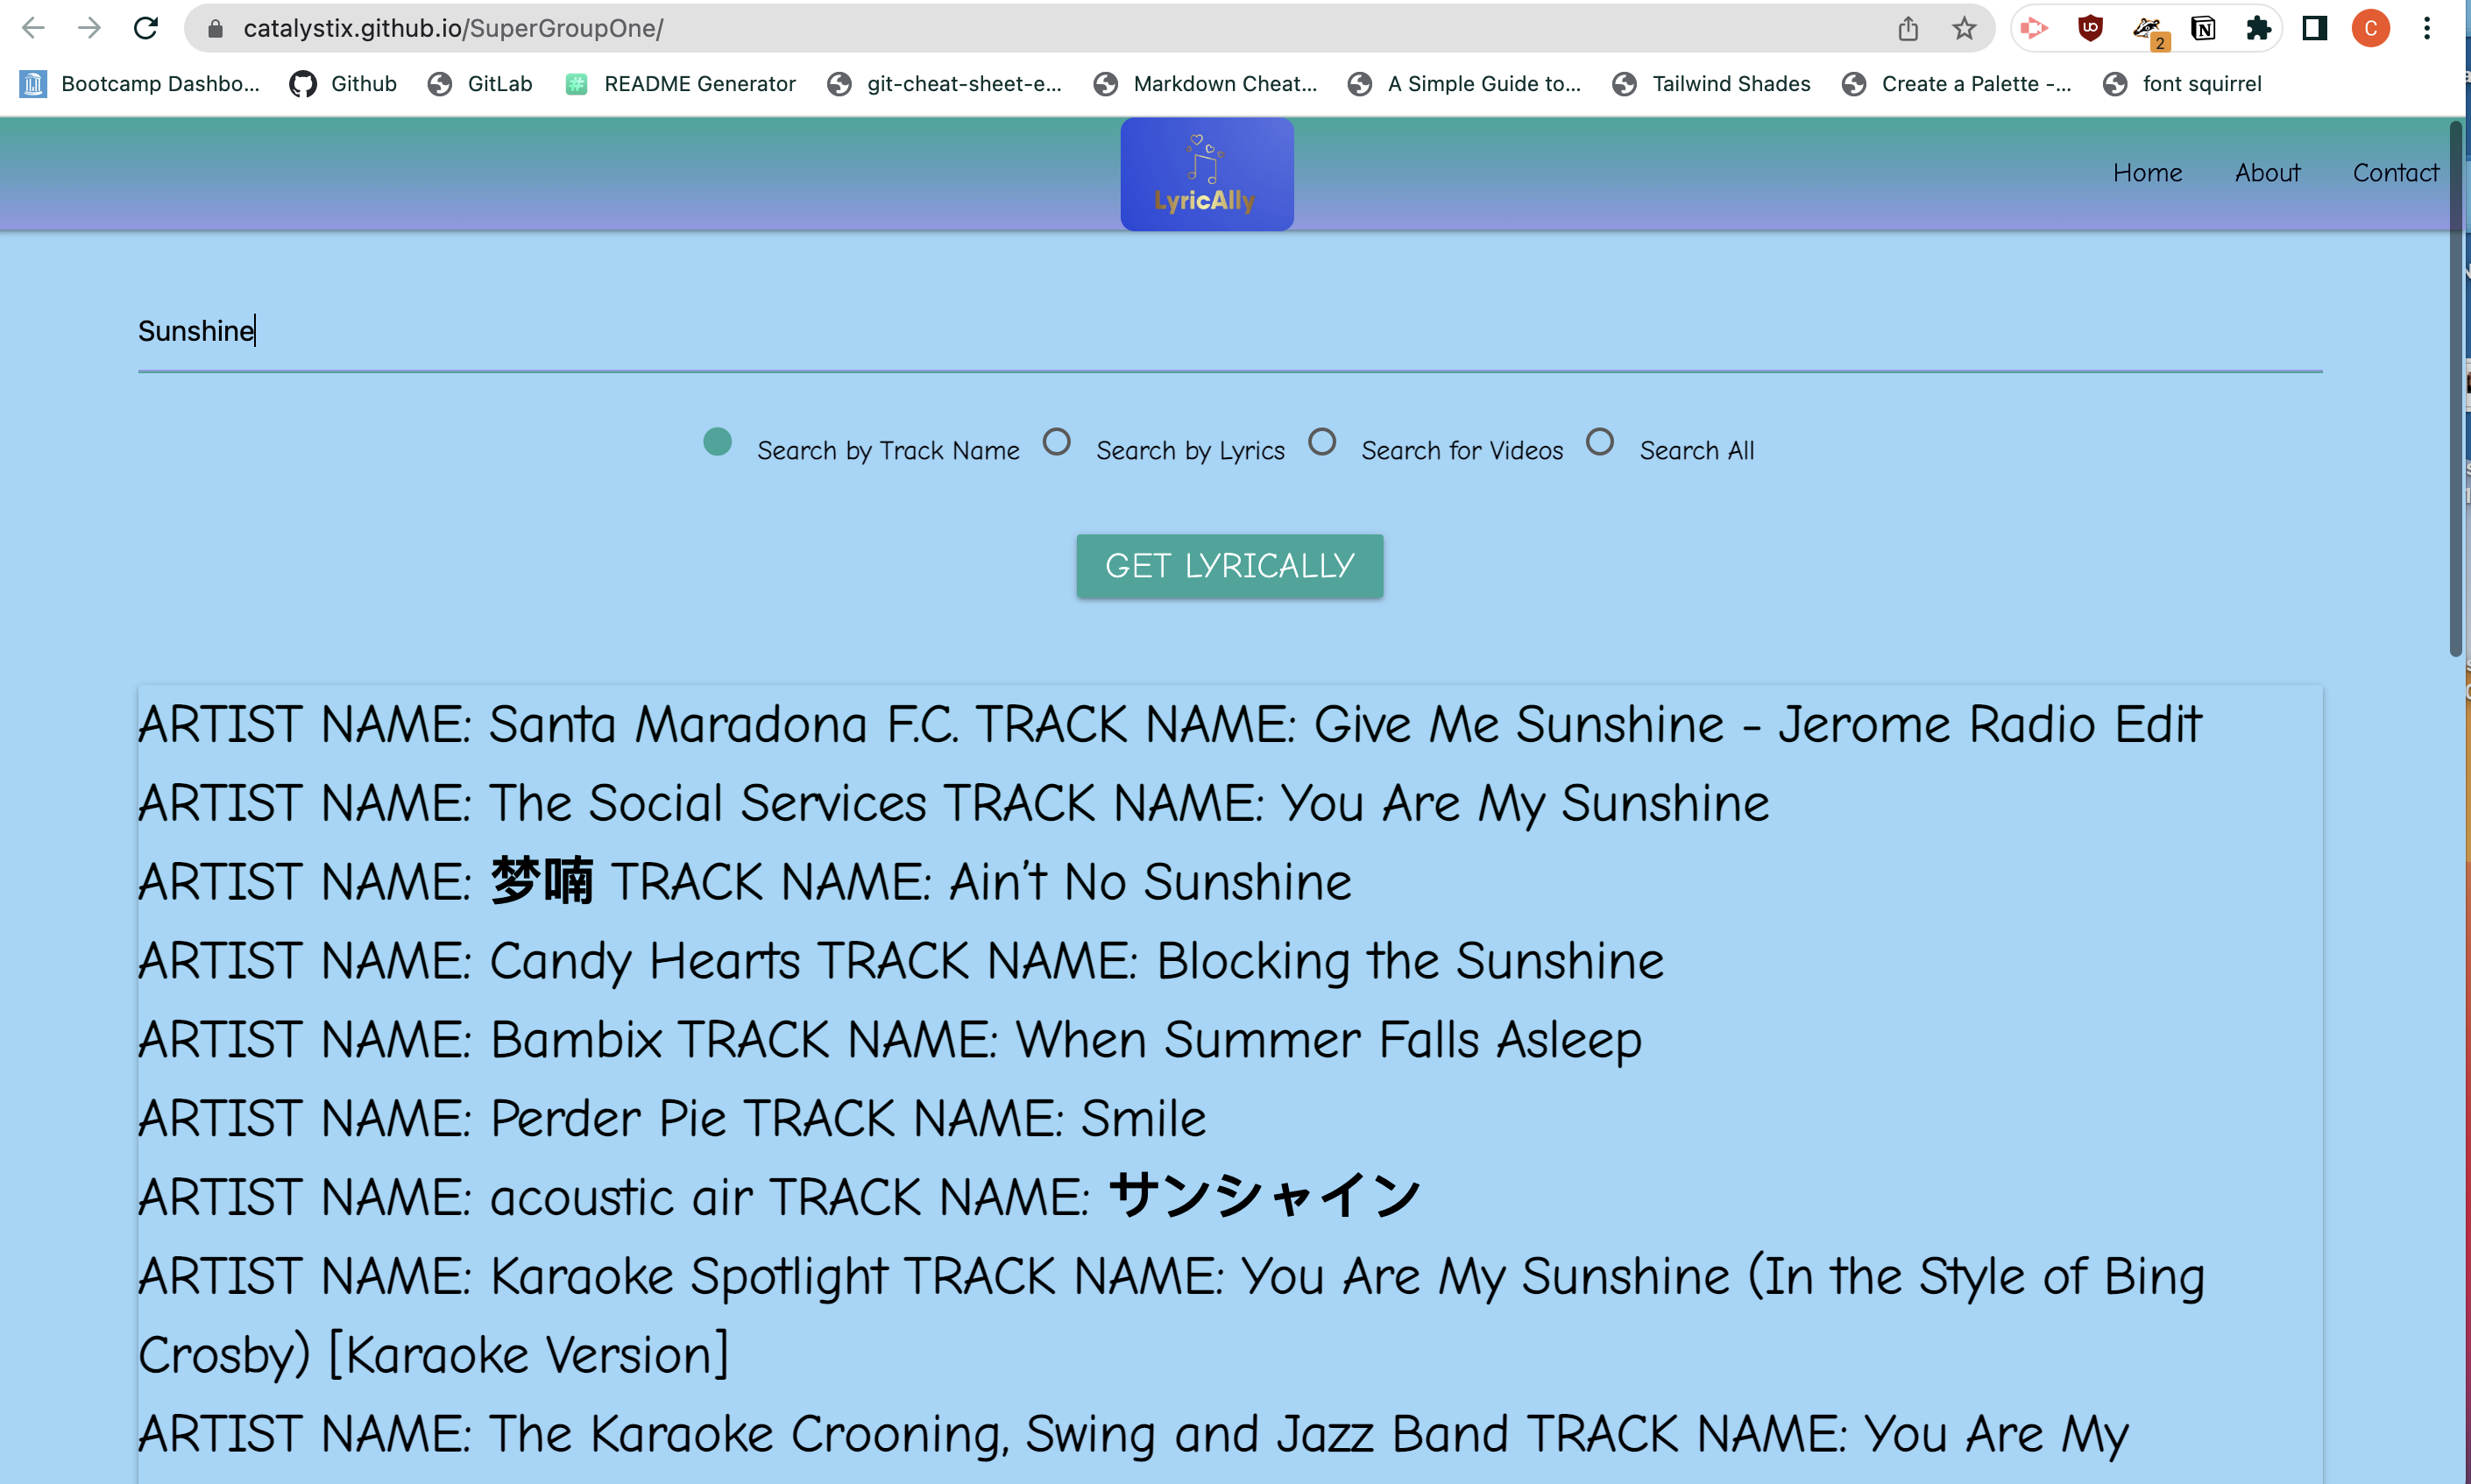Open Chrome three-dot menu

[2427, 28]
